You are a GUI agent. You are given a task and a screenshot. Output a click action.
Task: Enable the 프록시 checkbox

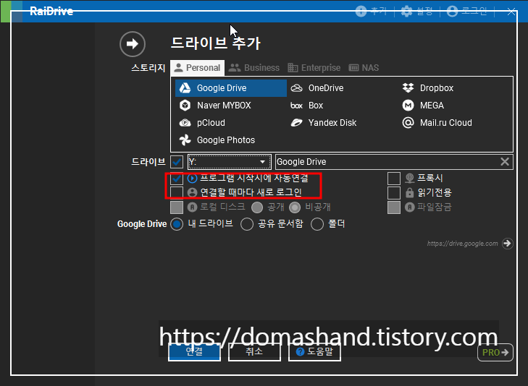tap(393, 179)
